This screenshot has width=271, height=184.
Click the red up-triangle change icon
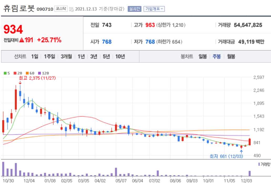tap(22, 40)
